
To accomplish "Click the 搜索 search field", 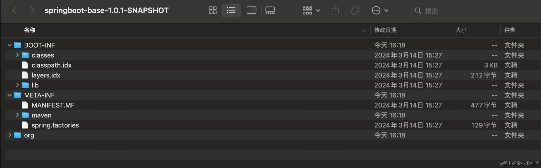I will 476,11.
